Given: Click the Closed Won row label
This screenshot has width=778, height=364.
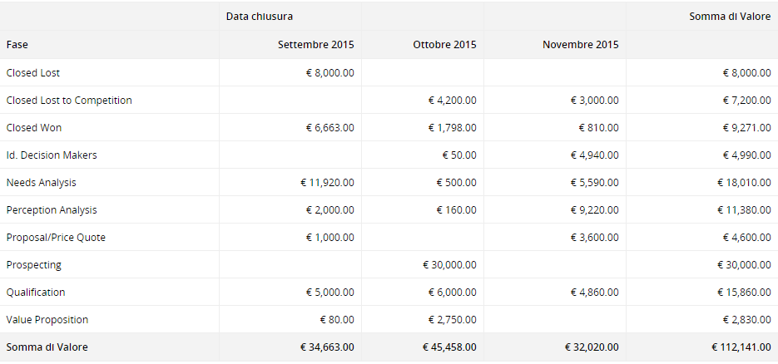Looking at the screenshot, I should (x=34, y=128).
